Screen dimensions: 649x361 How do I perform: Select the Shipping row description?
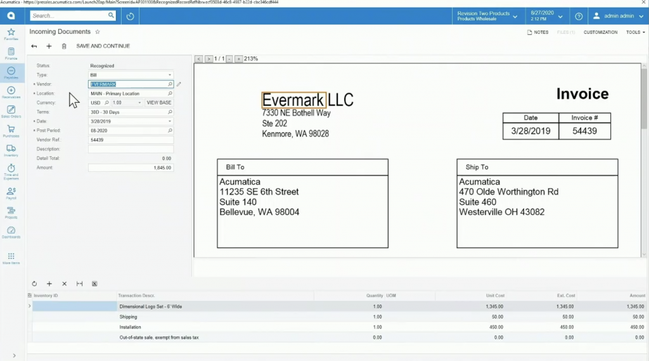tap(128, 317)
